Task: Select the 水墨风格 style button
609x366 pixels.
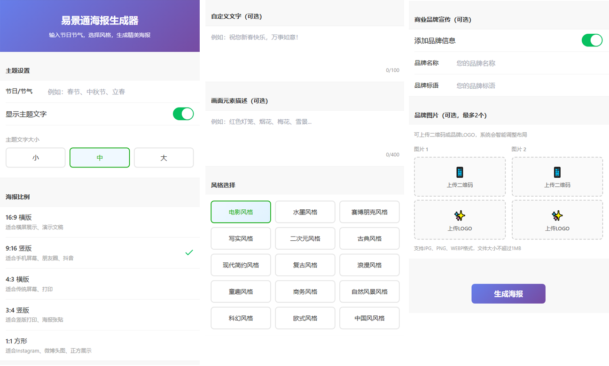Action: [305, 212]
